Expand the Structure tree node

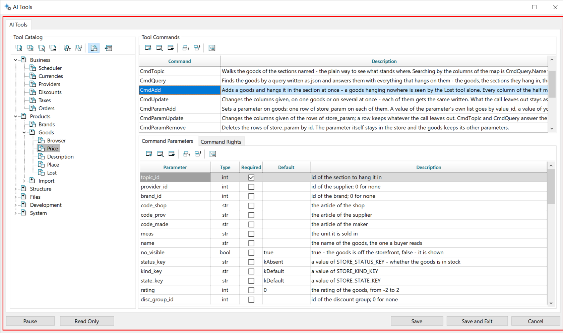coord(15,189)
